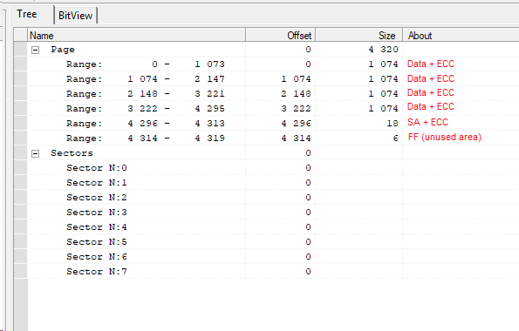Viewport: 519px width, 331px height.
Task: Sort by the Name column header
Action: coord(136,35)
